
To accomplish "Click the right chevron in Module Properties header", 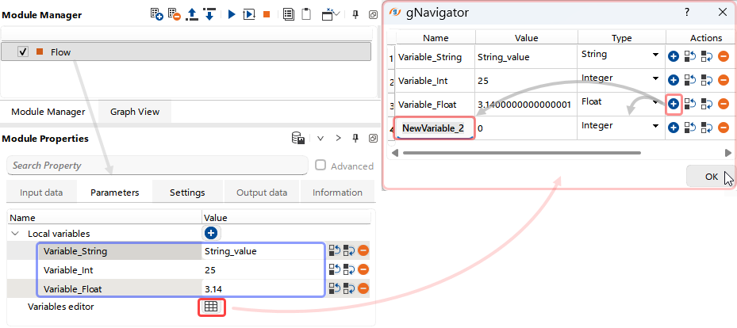I will (338, 139).
